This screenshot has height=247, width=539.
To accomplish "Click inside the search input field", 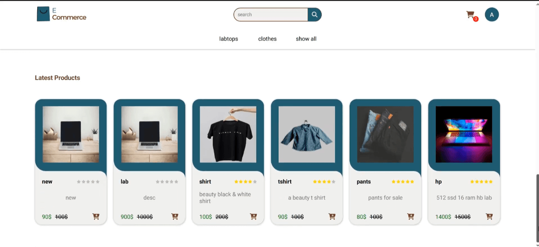I will click(270, 15).
